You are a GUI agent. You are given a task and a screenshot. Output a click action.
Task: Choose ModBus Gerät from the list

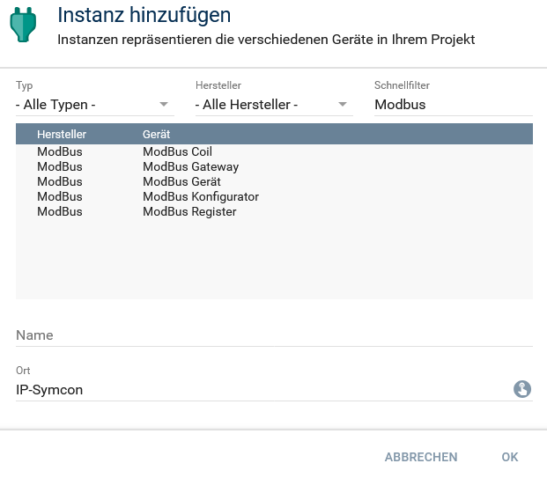click(x=181, y=181)
